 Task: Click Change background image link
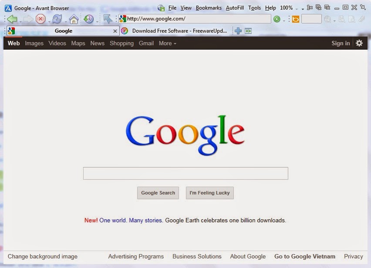click(x=43, y=256)
